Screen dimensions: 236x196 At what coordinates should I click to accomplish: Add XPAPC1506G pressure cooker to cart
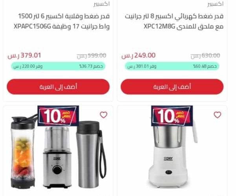tap(58, 87)
